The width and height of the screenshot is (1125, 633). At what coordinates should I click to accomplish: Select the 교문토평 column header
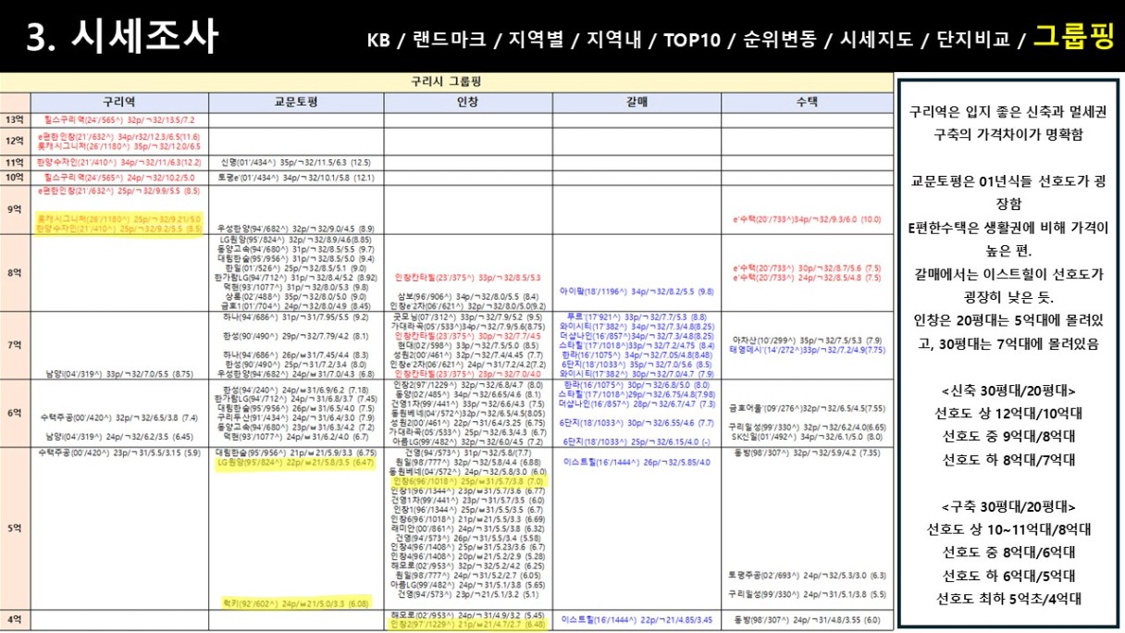(296, 102)
